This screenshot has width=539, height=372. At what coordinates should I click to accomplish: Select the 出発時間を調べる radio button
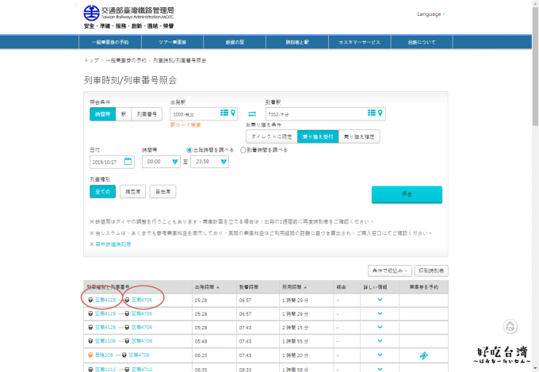(189, 149)
